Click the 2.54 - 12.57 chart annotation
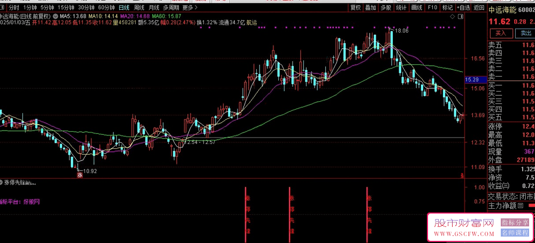Screen dimensions: 535x243 [200, 142]
